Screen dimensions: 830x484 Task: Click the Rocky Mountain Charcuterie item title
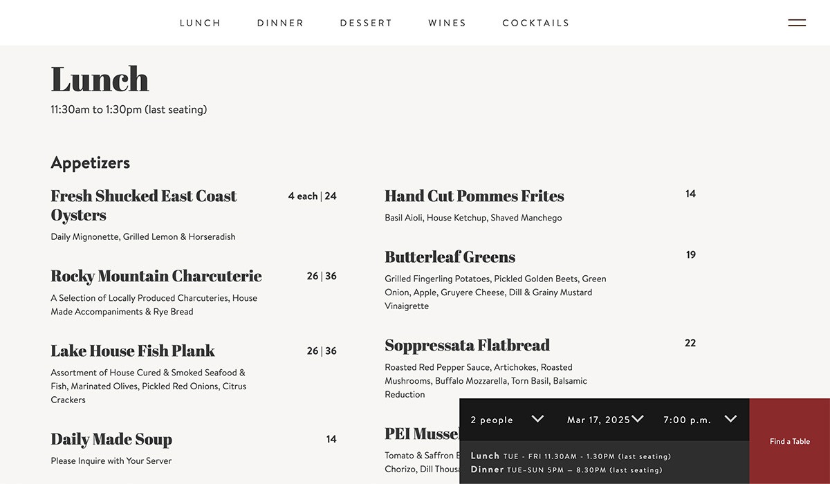(156, 276)
